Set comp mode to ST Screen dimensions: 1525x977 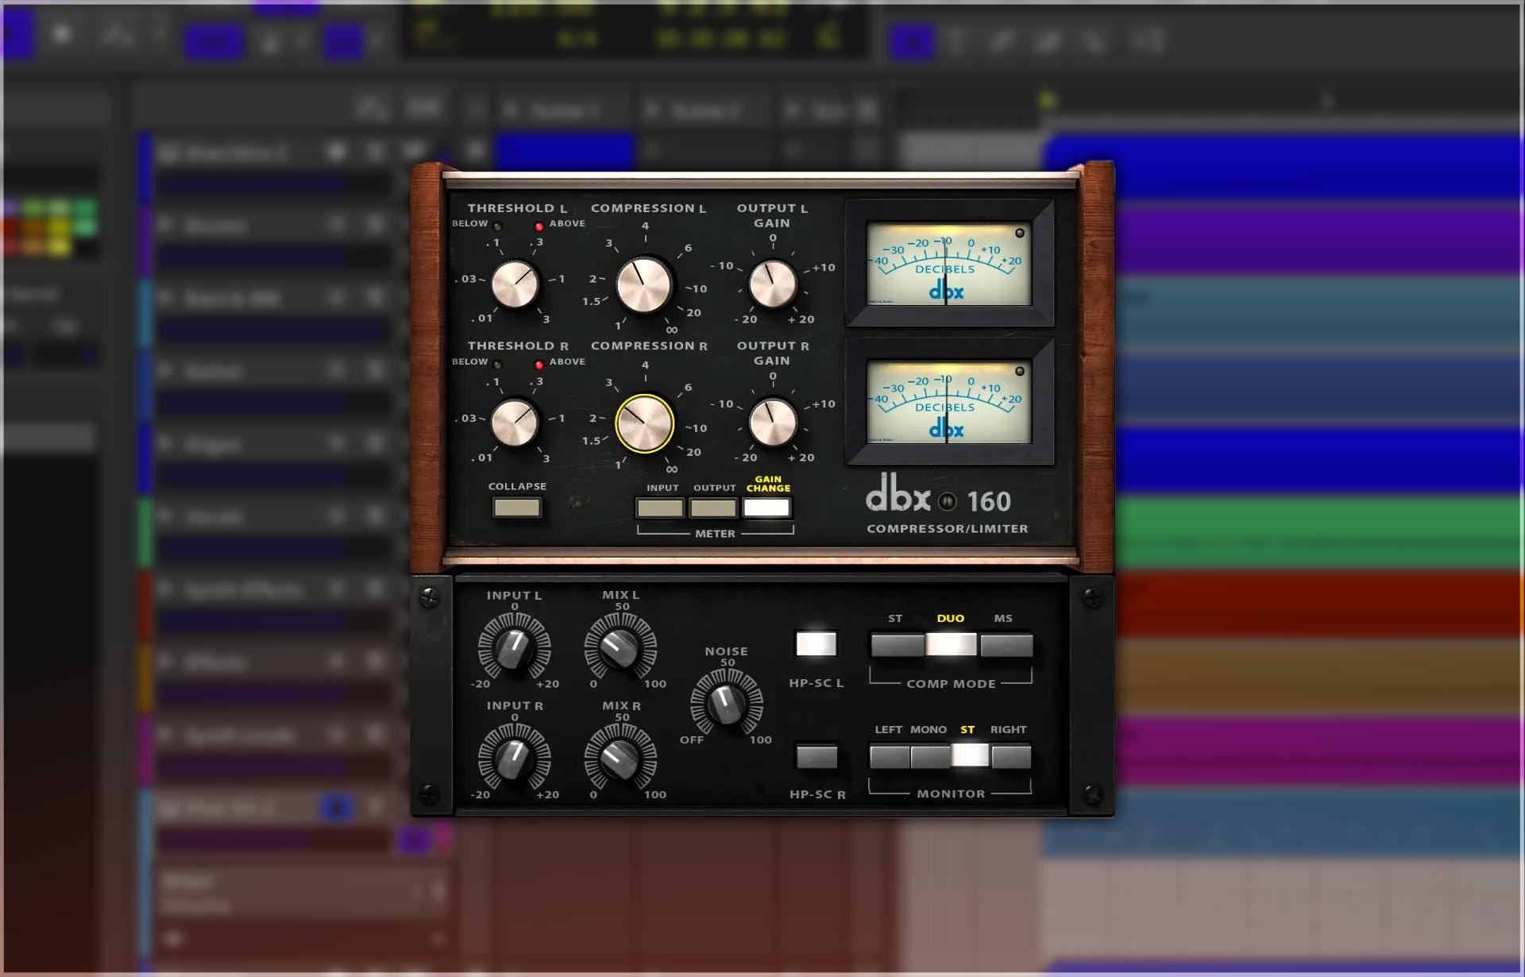point(898,644)
